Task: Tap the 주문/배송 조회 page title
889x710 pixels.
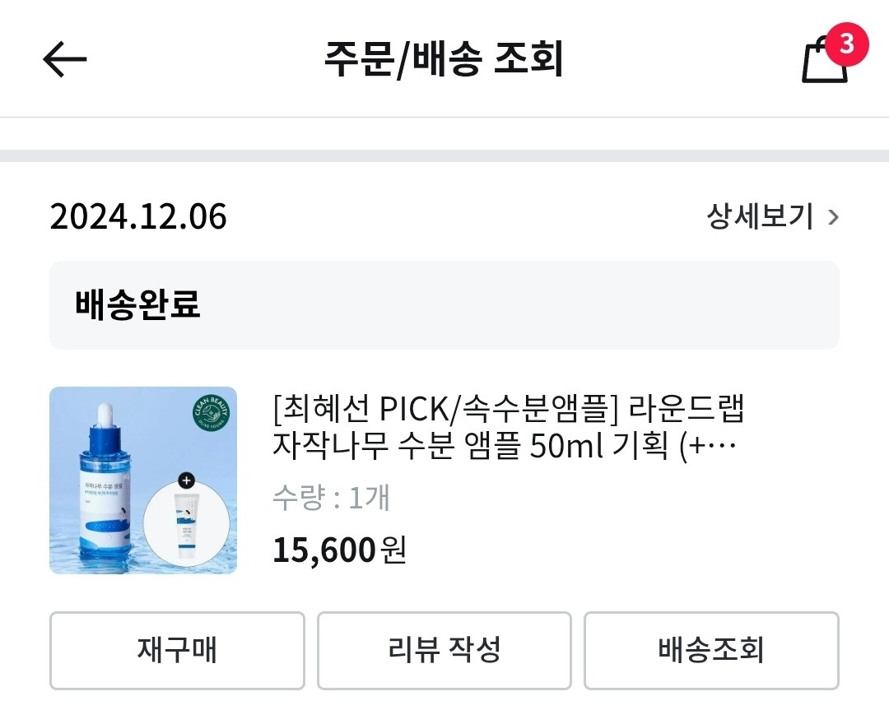Action: (444, 60)
